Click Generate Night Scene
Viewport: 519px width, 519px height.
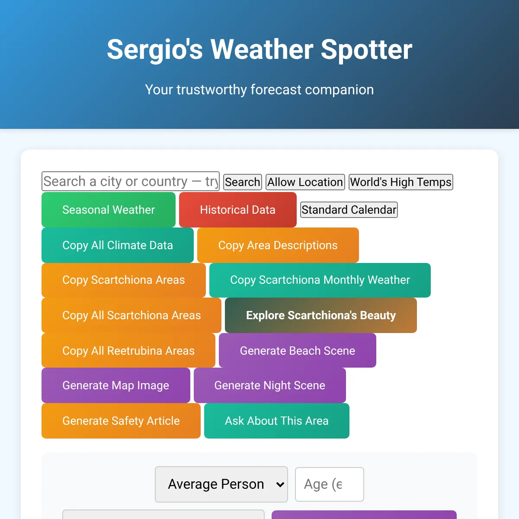tap(270, 385)
